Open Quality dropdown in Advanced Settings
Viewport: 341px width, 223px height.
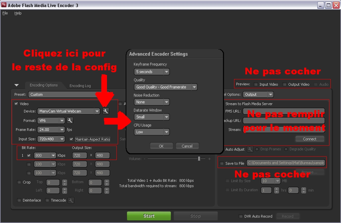point(165,87)
